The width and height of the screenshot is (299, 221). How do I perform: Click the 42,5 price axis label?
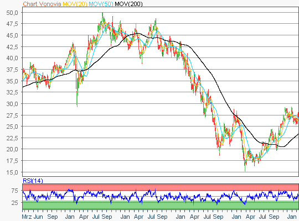coord(12,47)
